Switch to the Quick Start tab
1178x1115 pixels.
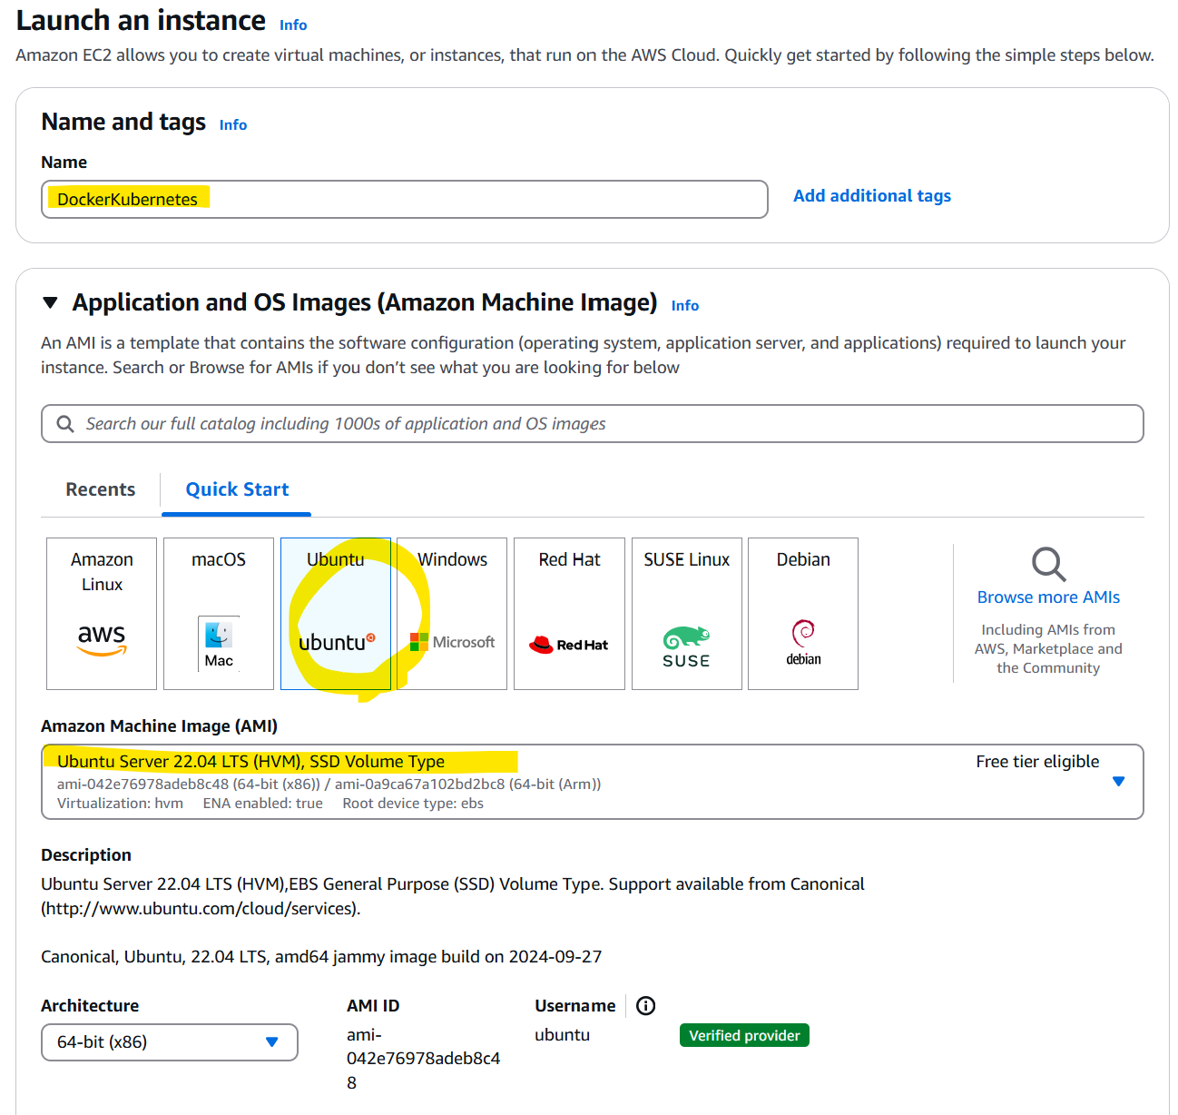coord(237,489)
